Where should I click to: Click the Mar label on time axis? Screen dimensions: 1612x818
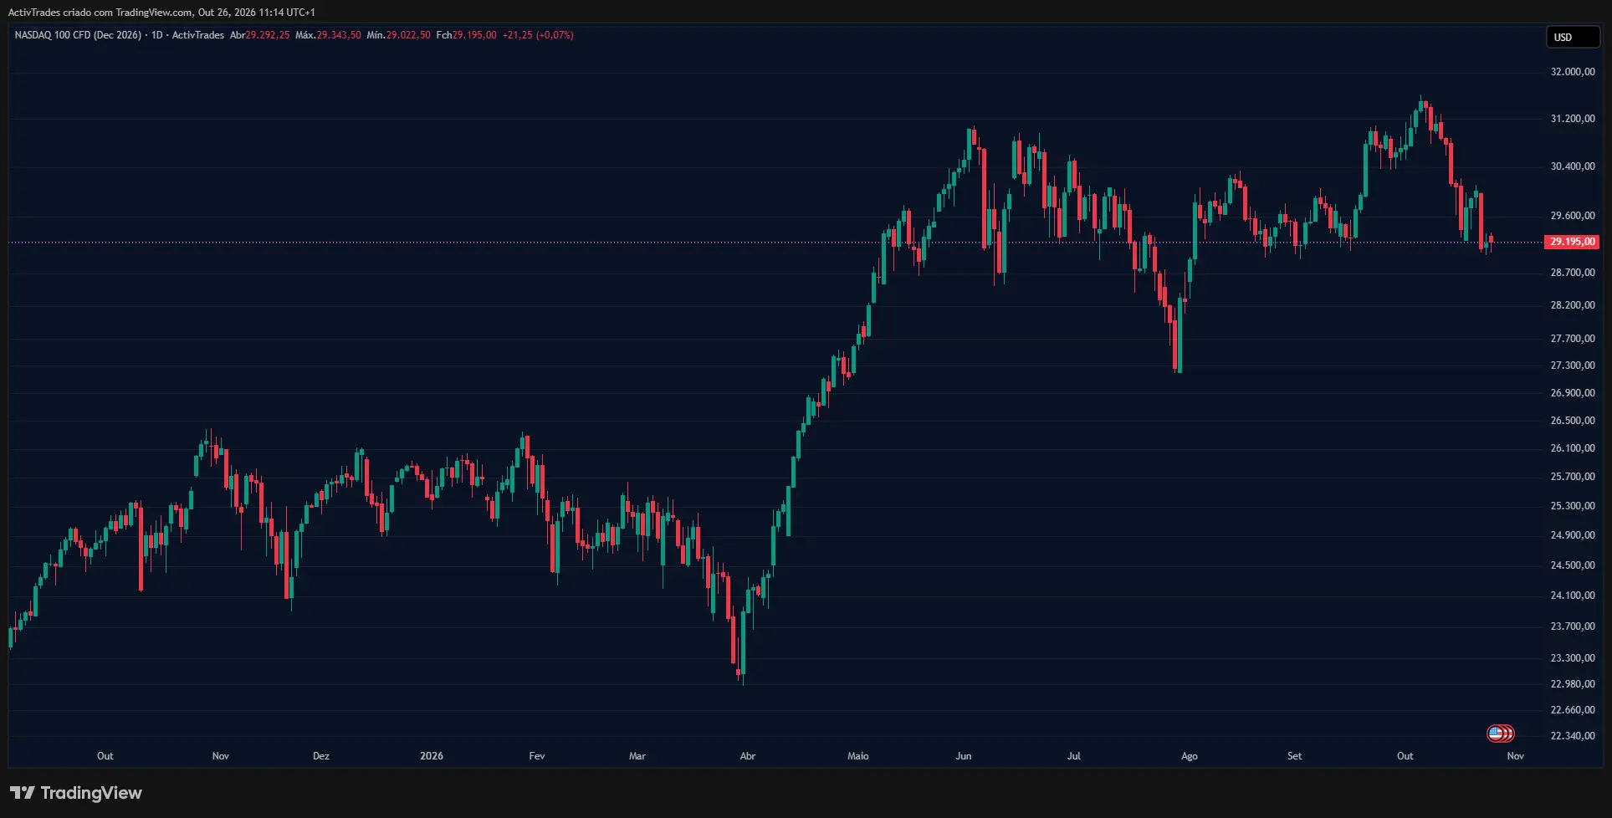(637, 756)
